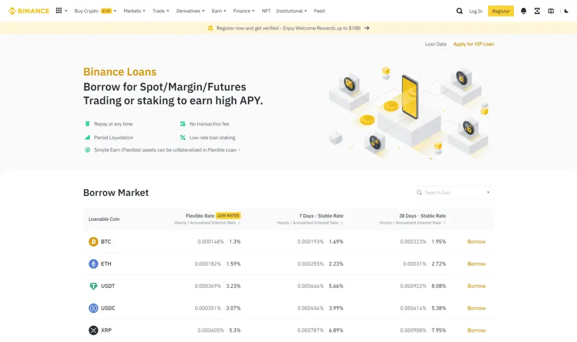Click the app download icon
Viewport: 577px width, 342px height.
point(537,11)
